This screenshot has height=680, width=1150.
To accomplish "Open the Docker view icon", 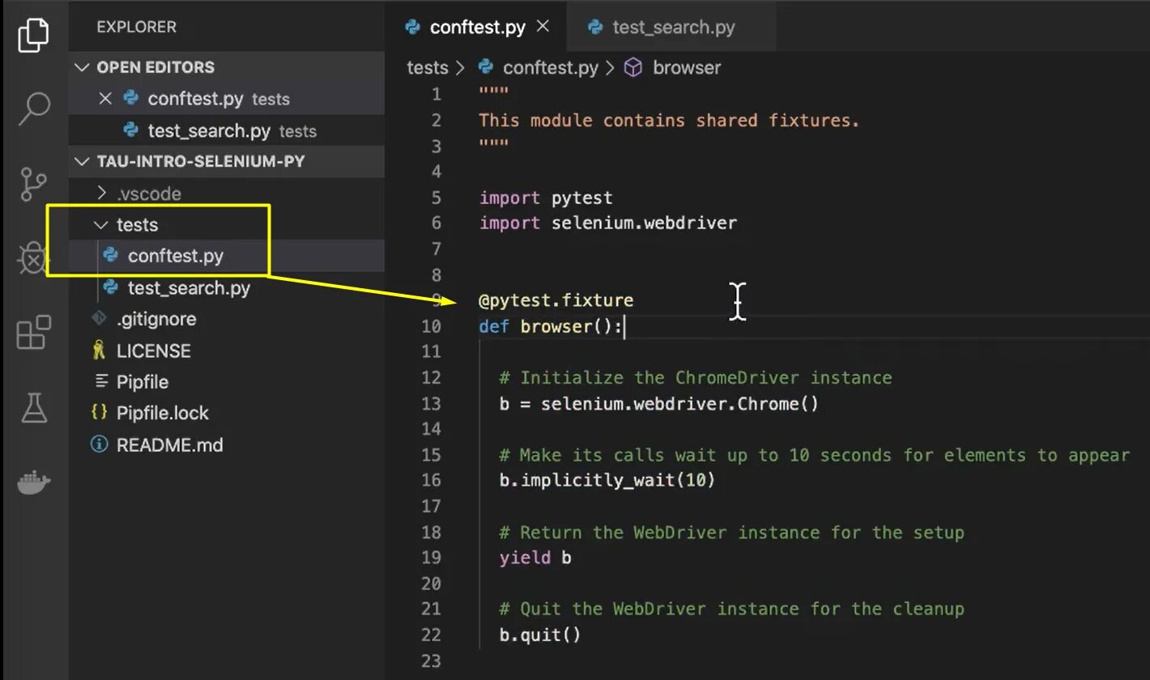I will pos(33,483).
